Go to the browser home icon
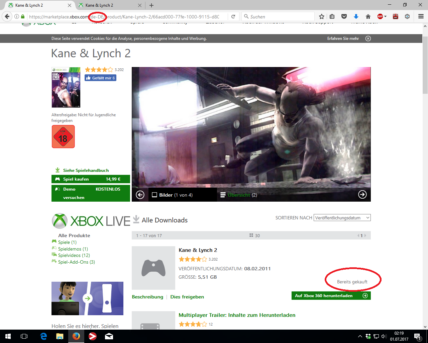 tap(368, 16)
